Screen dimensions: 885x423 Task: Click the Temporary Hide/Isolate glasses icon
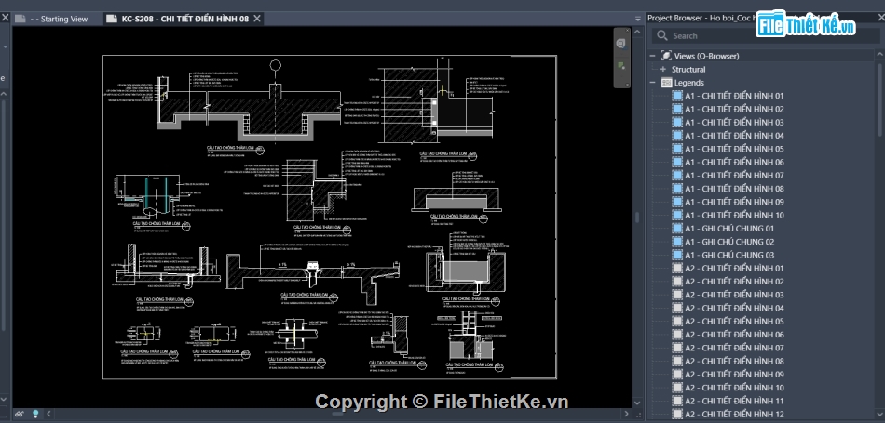[19, 413]
